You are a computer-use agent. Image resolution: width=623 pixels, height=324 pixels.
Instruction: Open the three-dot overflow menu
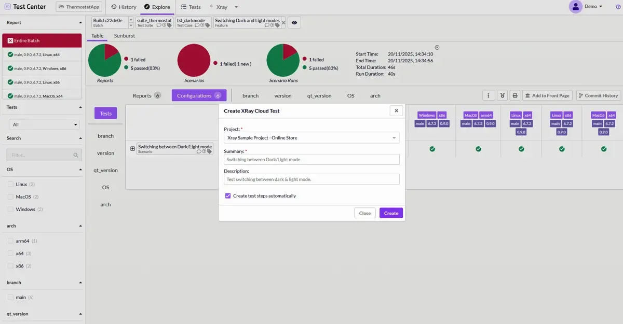(x=488, y=95)
